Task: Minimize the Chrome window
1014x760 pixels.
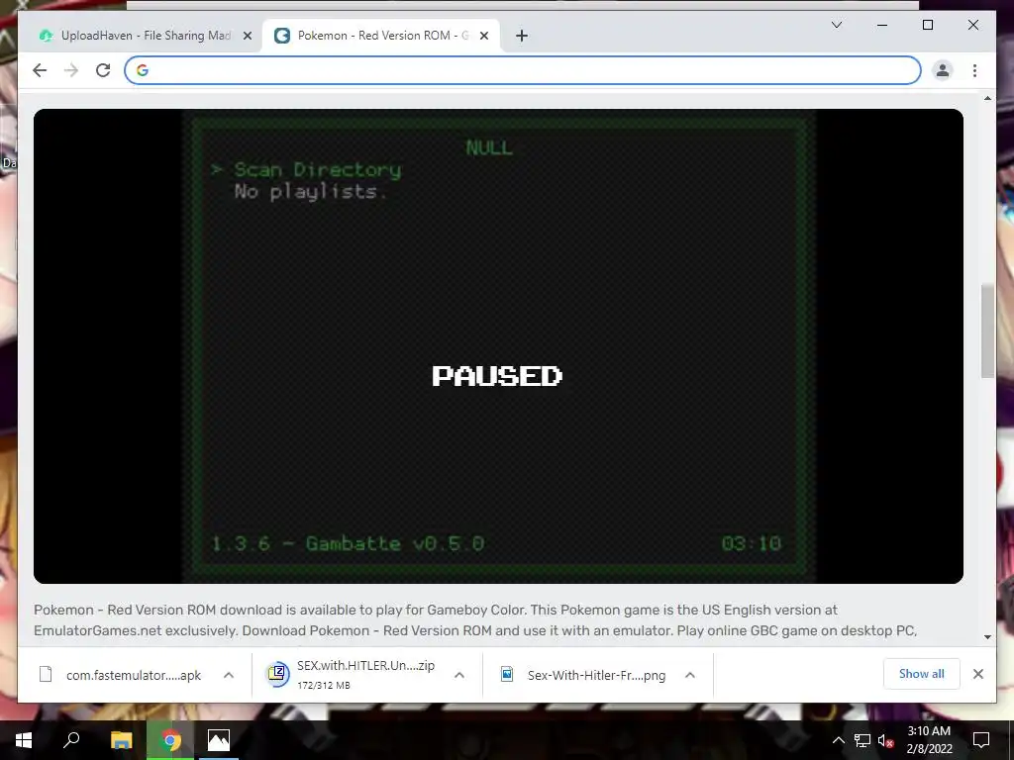Action: point(882,25)
